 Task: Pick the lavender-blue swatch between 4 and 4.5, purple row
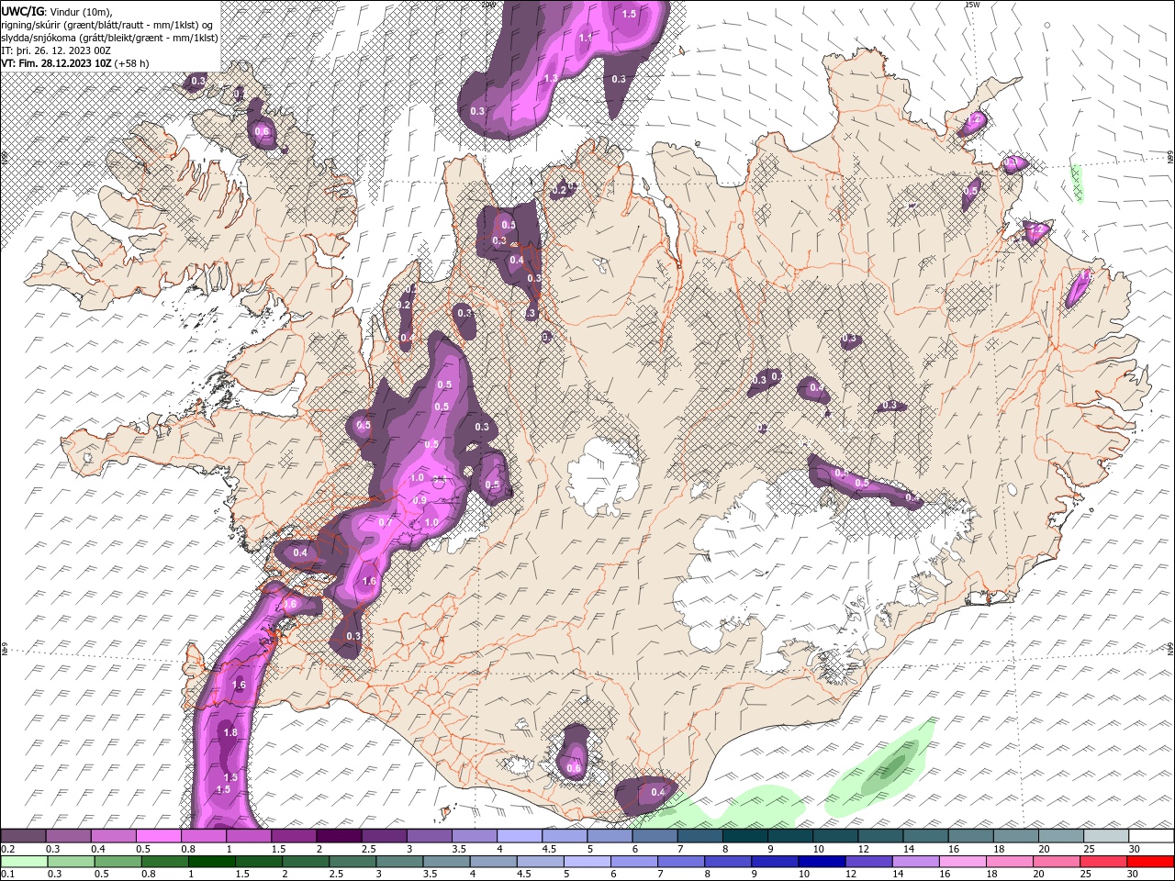coord(520,836)
